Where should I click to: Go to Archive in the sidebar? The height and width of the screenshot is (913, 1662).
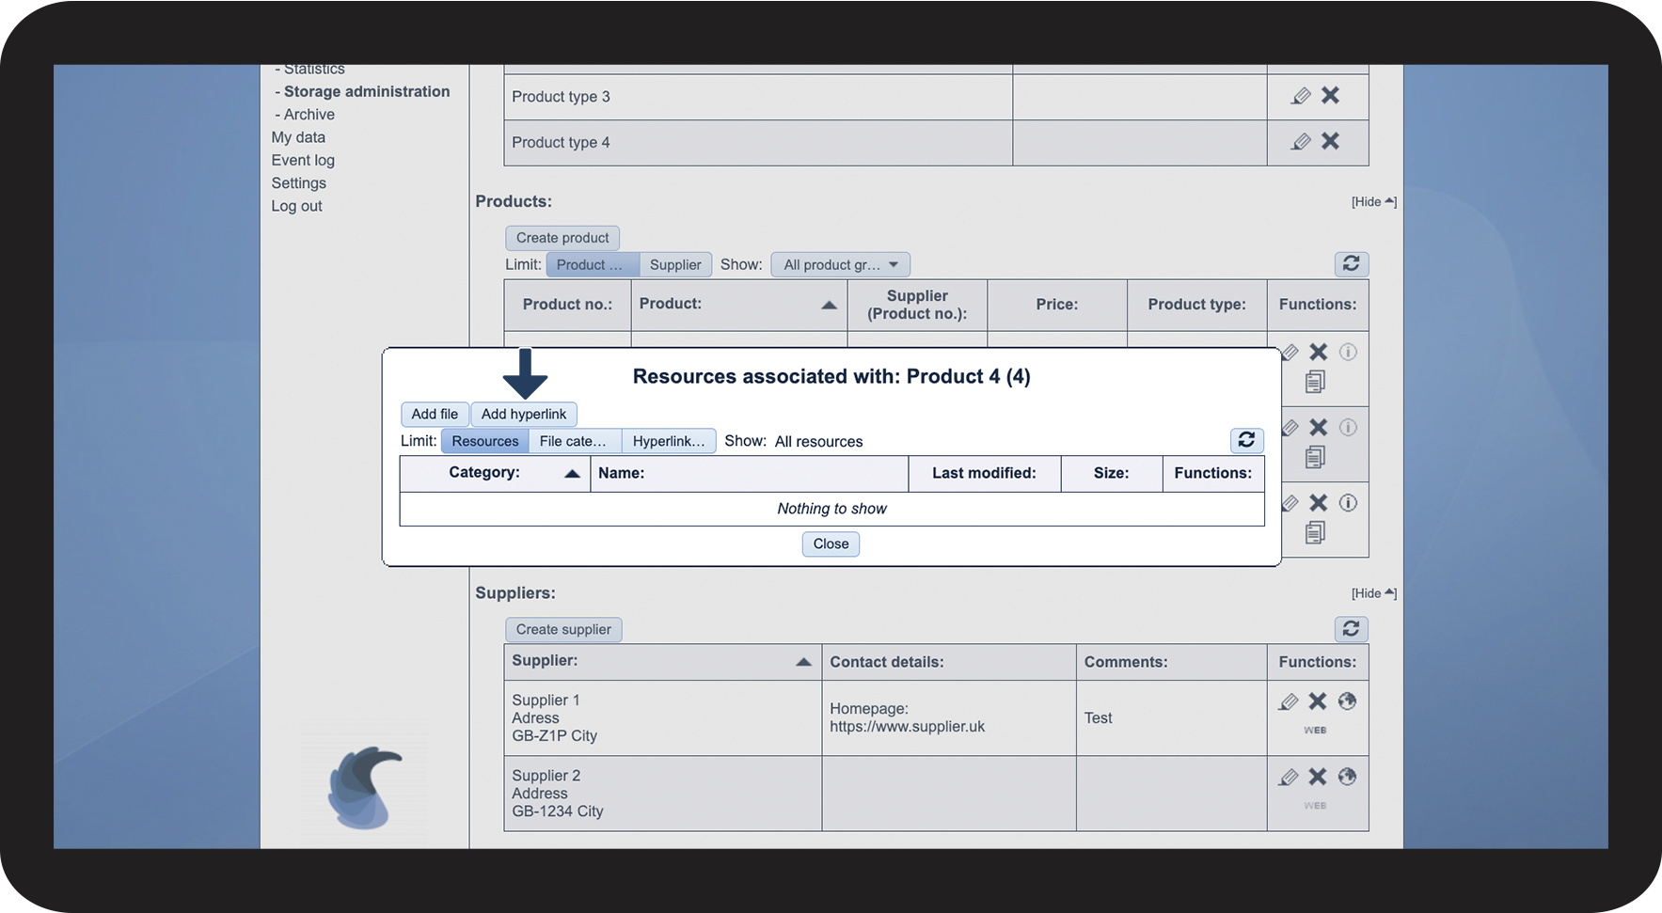click(309, 115)
